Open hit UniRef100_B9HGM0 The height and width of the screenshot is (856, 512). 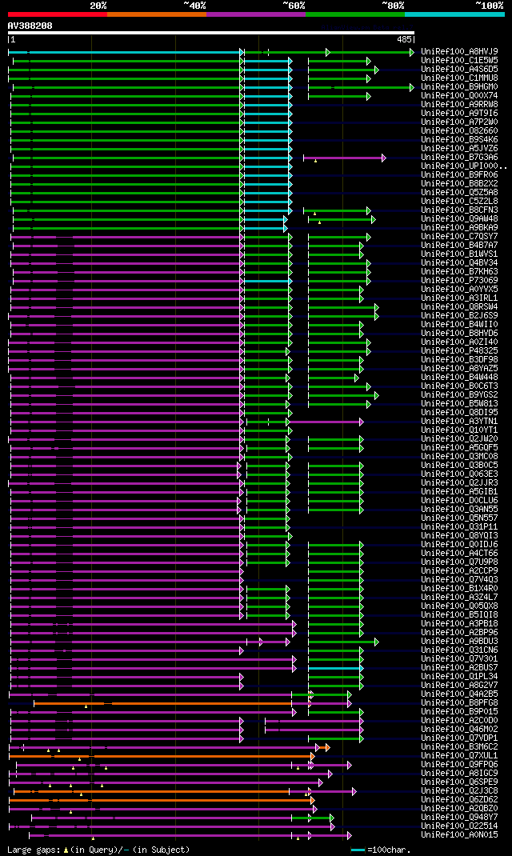coord(459,87)
